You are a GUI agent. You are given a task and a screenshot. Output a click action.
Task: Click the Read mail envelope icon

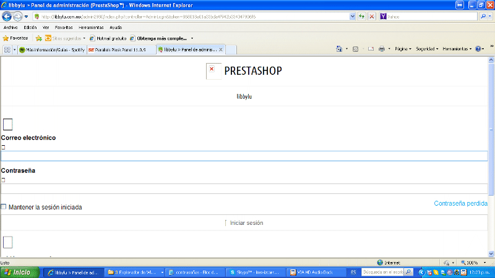click(x=371, y=49)
